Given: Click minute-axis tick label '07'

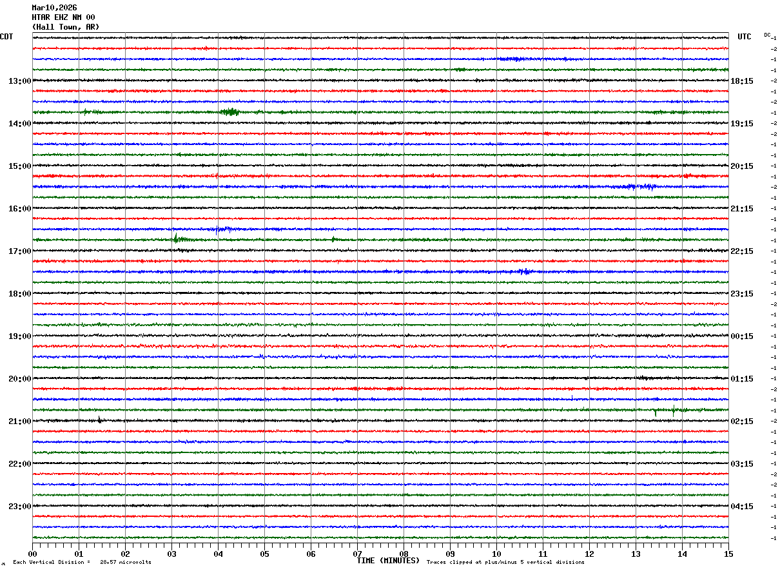Looking at the screenshot, I should [357, 554].
